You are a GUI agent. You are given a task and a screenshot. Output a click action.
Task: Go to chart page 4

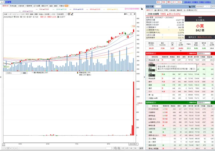11,148
